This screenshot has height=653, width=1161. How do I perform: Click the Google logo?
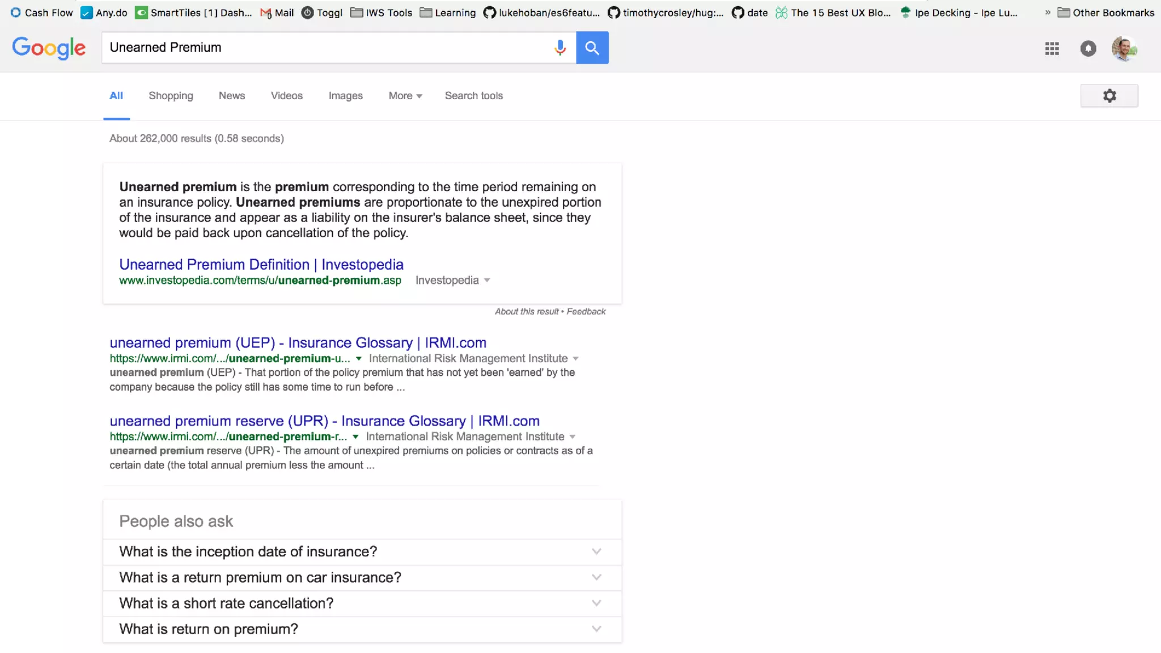[49, 48]
